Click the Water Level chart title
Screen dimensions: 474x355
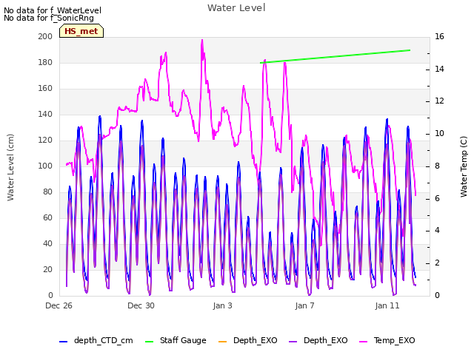tap(236, 8)
